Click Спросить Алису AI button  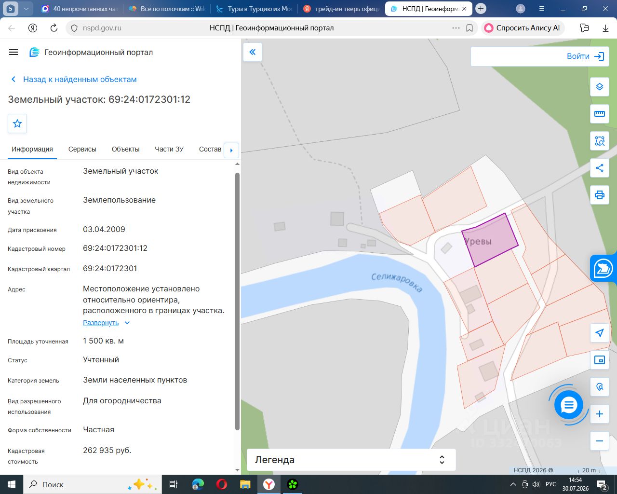click(523, 28)
